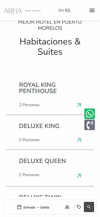Click the Deluxe Queen arrow icon

pyautogui.click(x=79, y=176)
